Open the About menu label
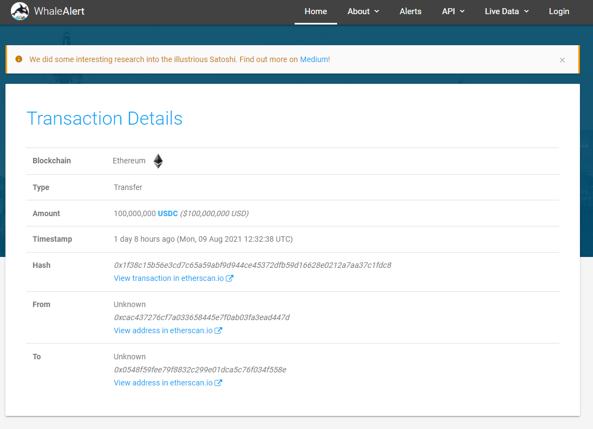The height and width of the screenshot is (429, 593). [x=358, y=11]
